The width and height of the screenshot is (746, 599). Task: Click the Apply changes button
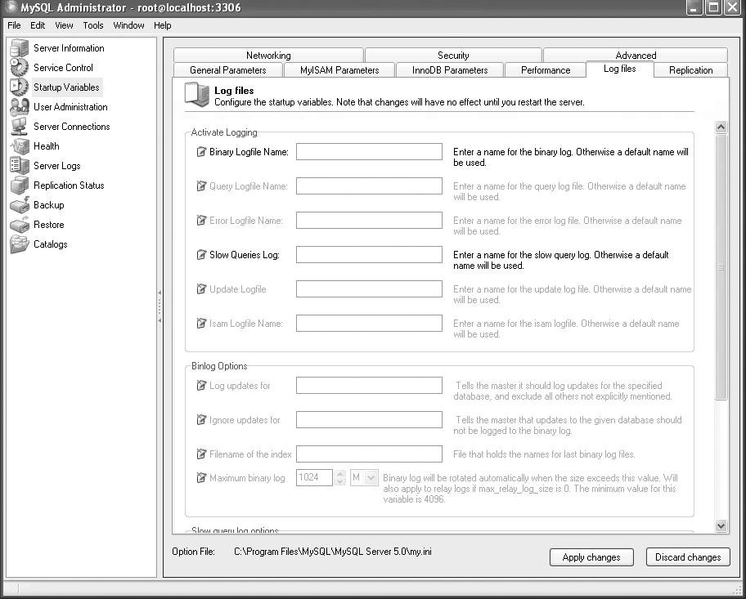(x=591, y=557)
